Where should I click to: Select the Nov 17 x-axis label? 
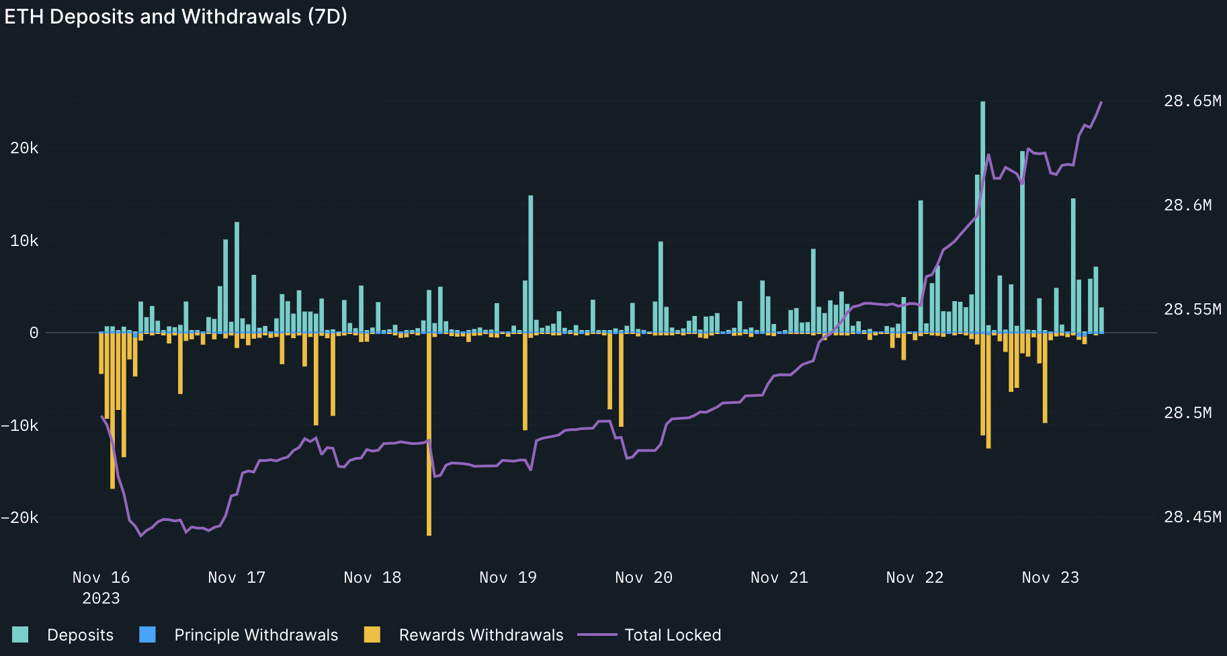(x=237, y=577)
